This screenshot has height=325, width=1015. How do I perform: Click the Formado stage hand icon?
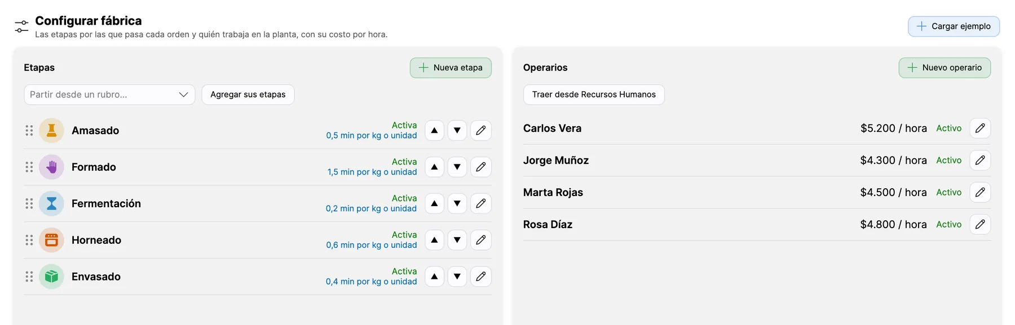51,167
